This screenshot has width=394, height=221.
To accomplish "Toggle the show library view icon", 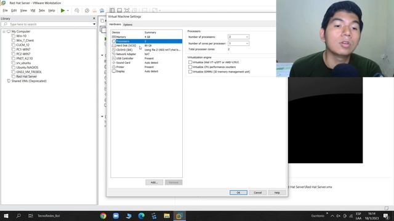I will pos(112,10).
